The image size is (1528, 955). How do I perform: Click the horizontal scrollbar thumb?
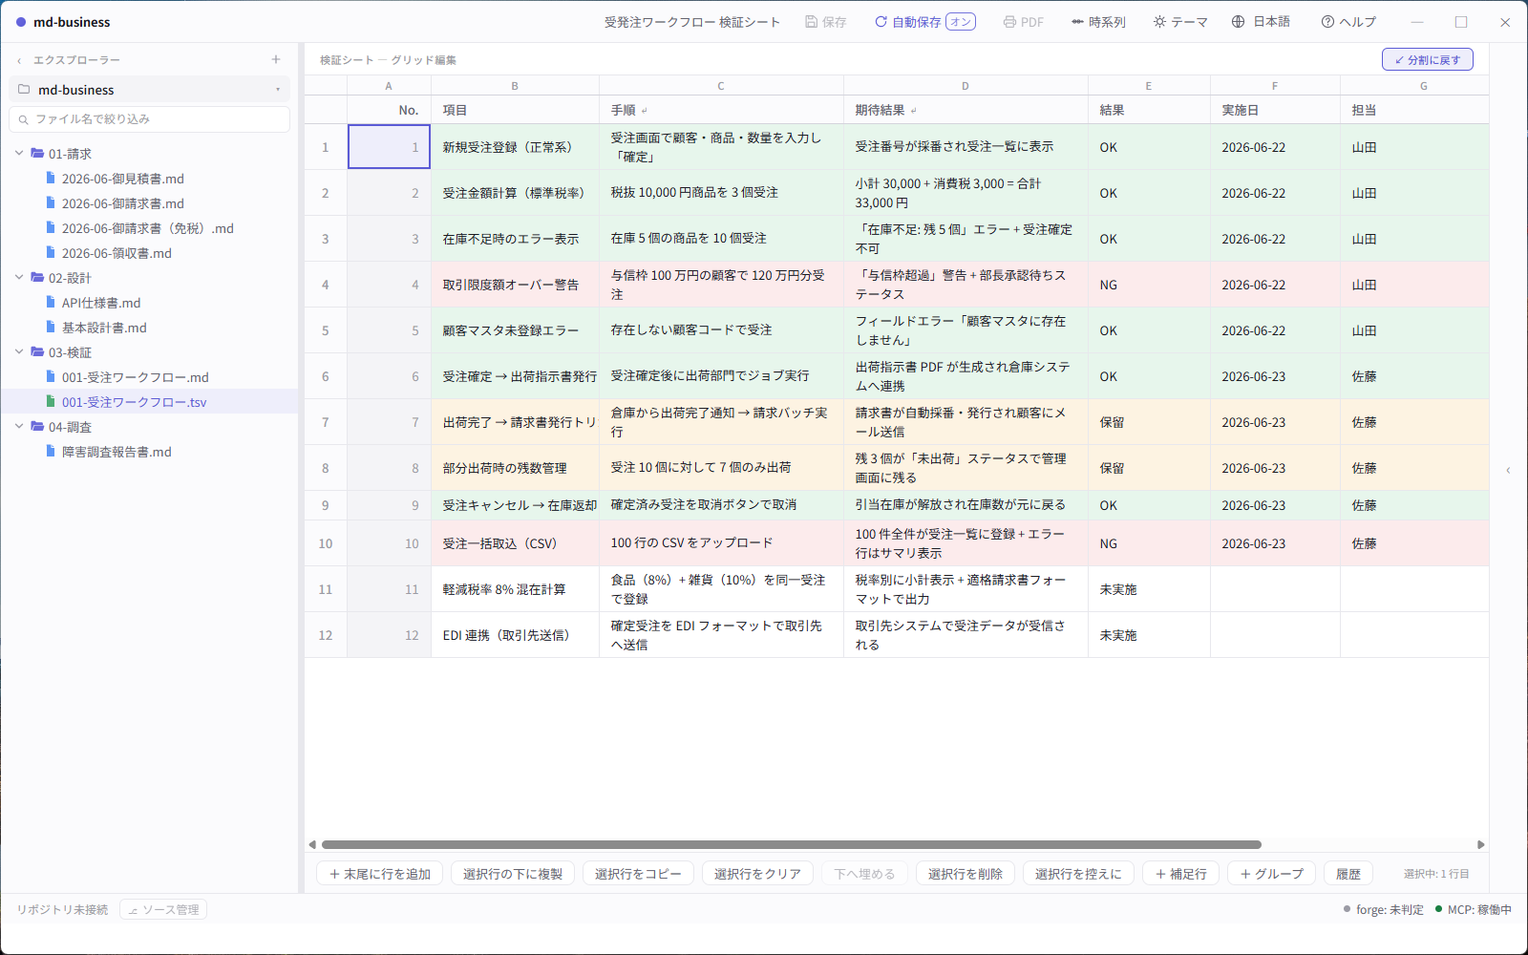[791, 844]
